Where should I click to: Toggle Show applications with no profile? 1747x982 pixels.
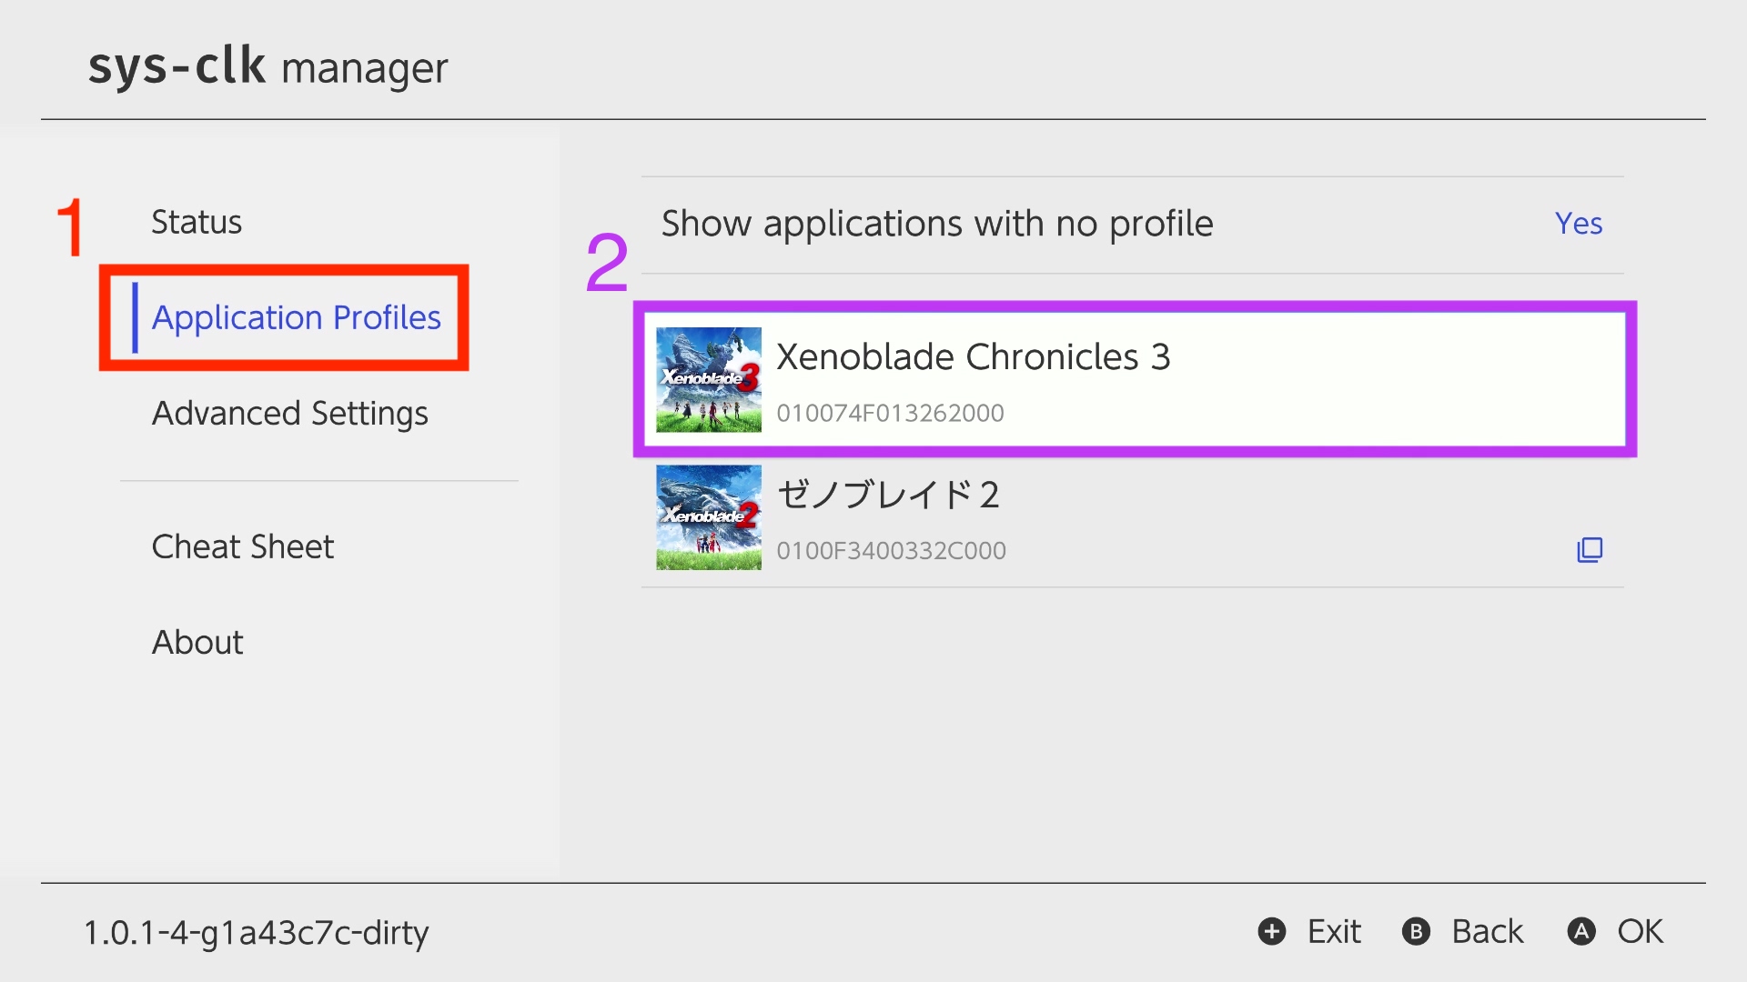click(x=937, y=224)
